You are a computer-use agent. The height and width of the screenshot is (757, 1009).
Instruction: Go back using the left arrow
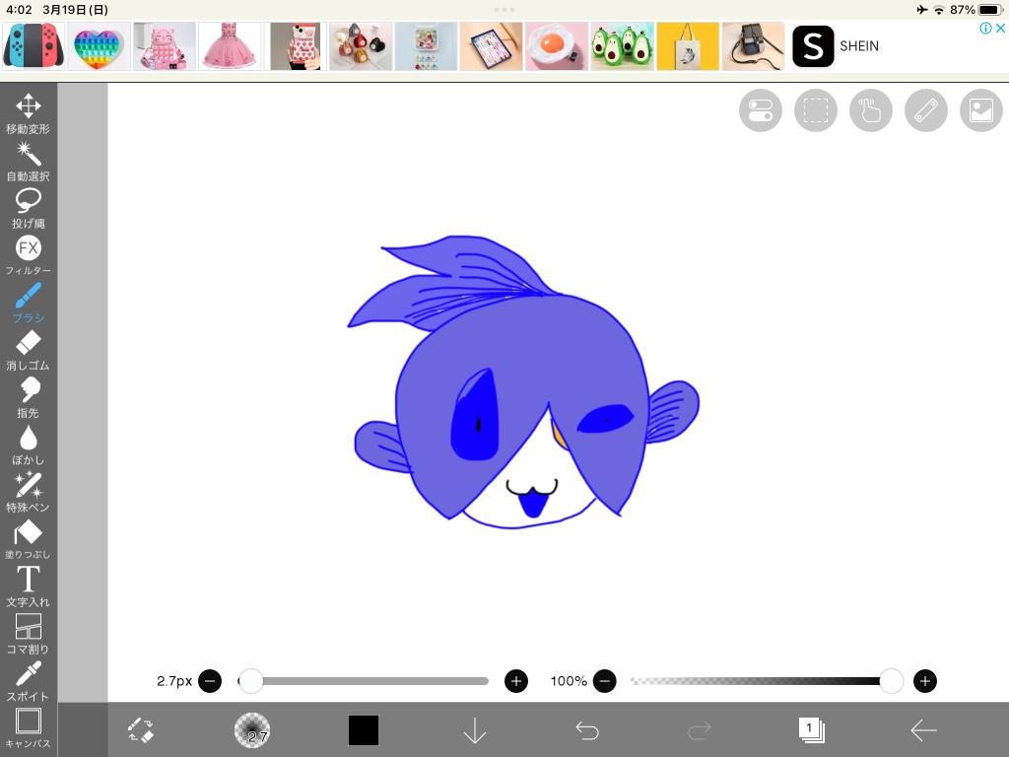tap(923, 730)
